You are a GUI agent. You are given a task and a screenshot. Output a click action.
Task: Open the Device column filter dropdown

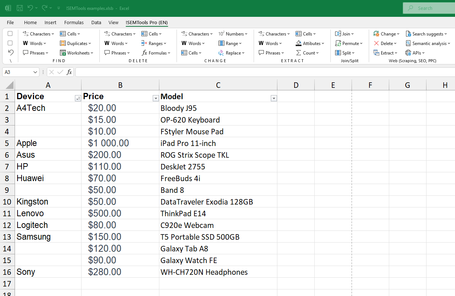pos(78,98)
